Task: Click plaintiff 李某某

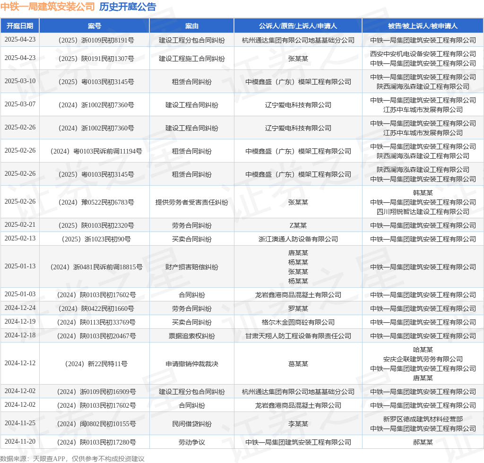Action: pos(298,424)
